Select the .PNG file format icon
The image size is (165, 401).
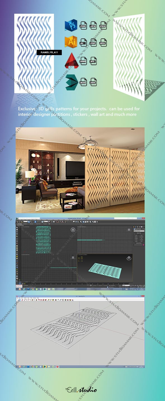[x=103, y=26]
